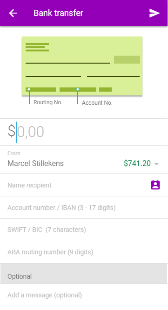The image size is (168, 310).
Task: Open contacts picker icon beside Name recipient
Action: tap(155, 185)
